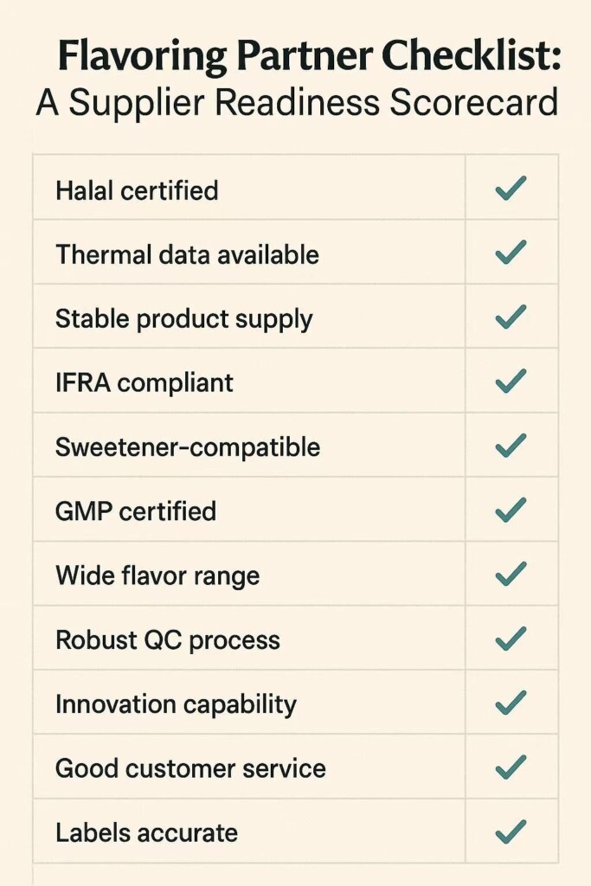Select the GMP certified row text
This screenshot has height=886, width=591.
point(136,511)
